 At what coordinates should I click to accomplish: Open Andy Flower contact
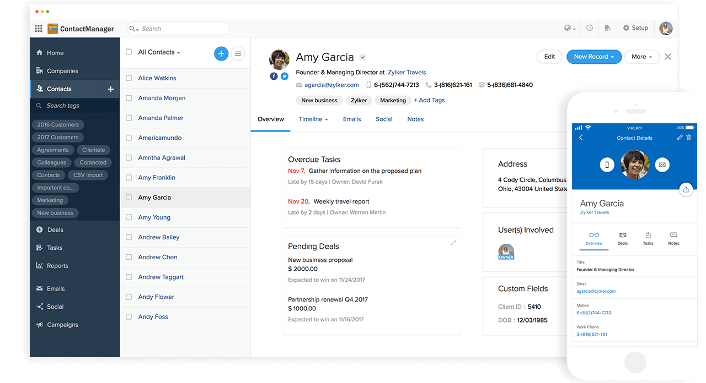(x=156, y=297)
